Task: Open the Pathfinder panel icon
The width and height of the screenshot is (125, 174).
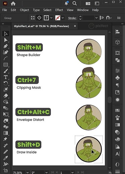Action: point(118,60)
